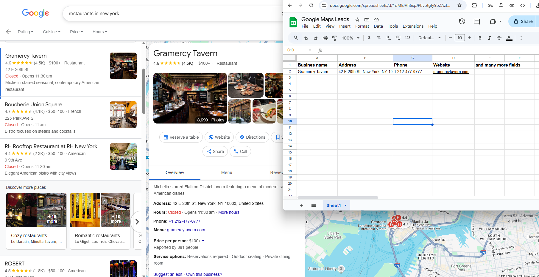Reload the Sheets browser page
This screenshot has width=539, height=277.
click(311, 5)
